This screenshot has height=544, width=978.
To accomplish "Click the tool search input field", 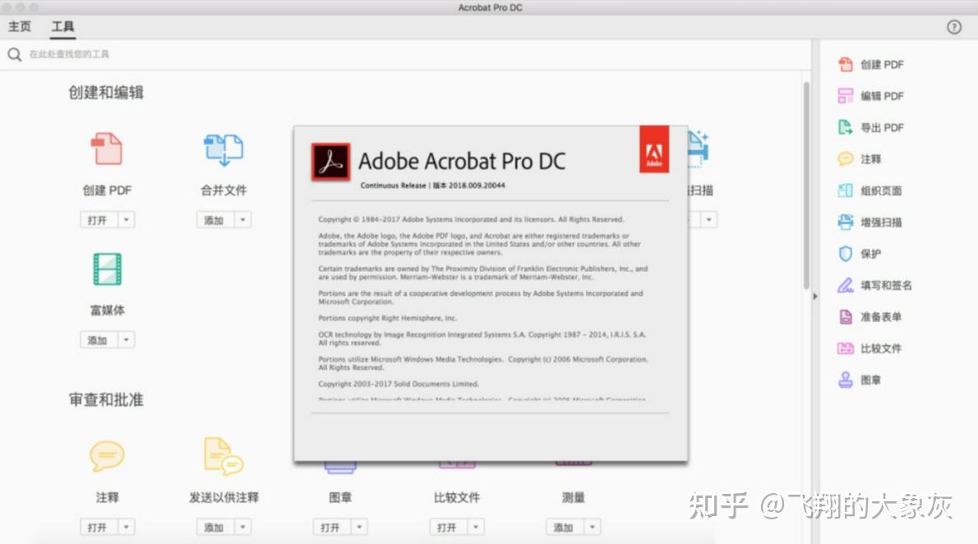I will [405, 54].
